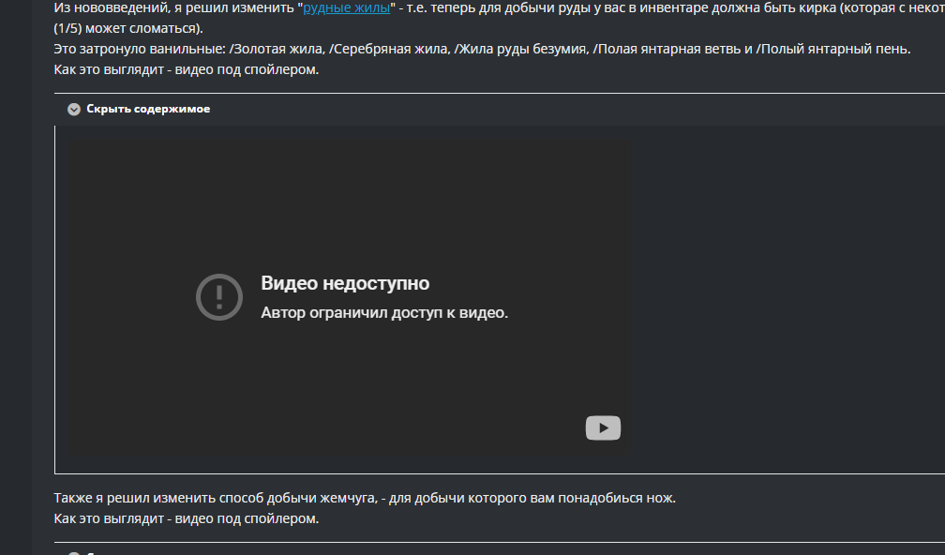Click "Как это выглядит" line above the first spoiler
Screen dimensions: 945x555
(186, 69)
